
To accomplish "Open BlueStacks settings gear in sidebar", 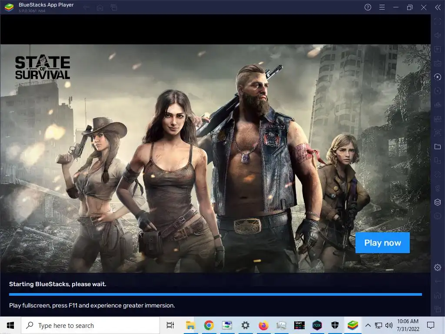I will coord(437,267).
